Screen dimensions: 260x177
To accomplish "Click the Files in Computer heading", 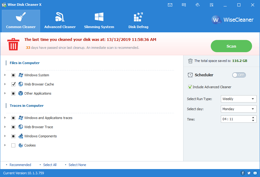I will [x=24, y=63].
